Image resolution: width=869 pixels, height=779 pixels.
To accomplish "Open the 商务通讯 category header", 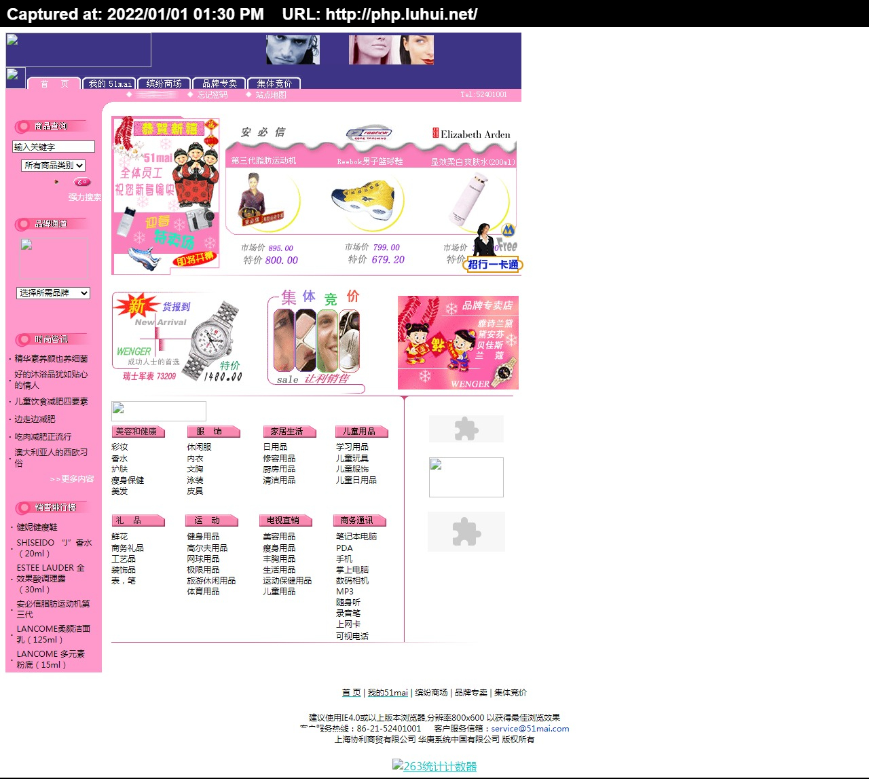I will (x=360, y=520).
